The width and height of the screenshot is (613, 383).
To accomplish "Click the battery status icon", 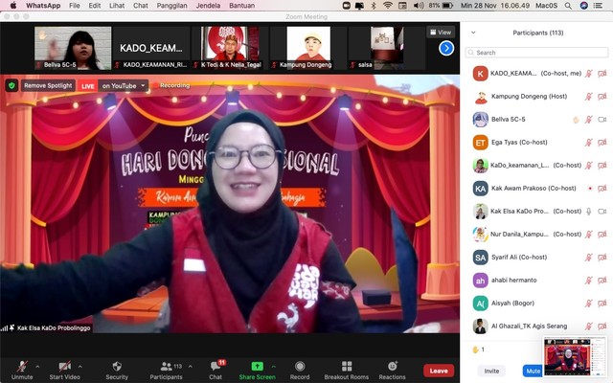I will (447, 6).
